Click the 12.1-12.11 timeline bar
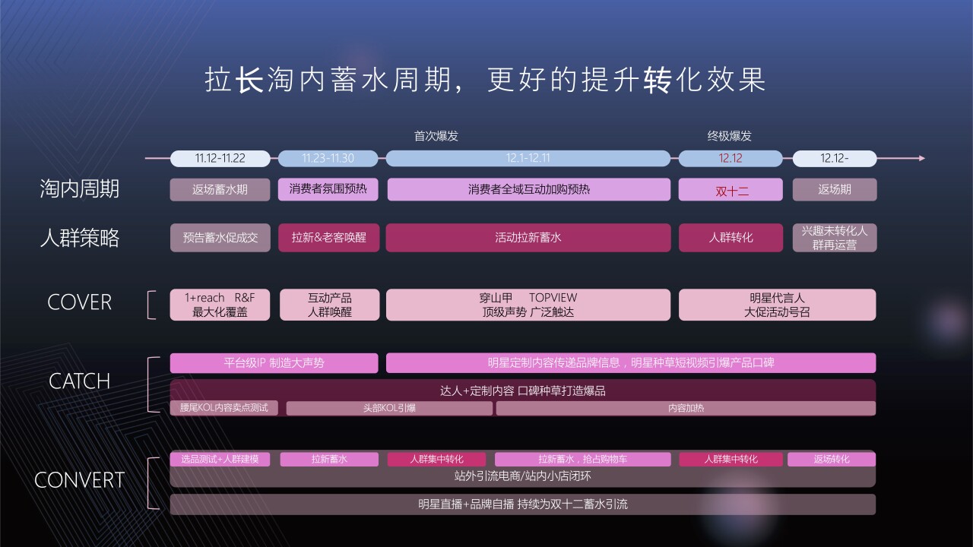 click(528, 159)
